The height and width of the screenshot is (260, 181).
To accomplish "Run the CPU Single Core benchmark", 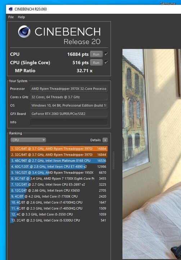I will (x=96, y=63).
